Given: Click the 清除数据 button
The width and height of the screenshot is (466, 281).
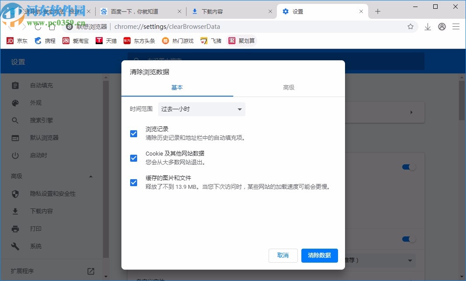Looking at the screenshot, I should point(319,256).
